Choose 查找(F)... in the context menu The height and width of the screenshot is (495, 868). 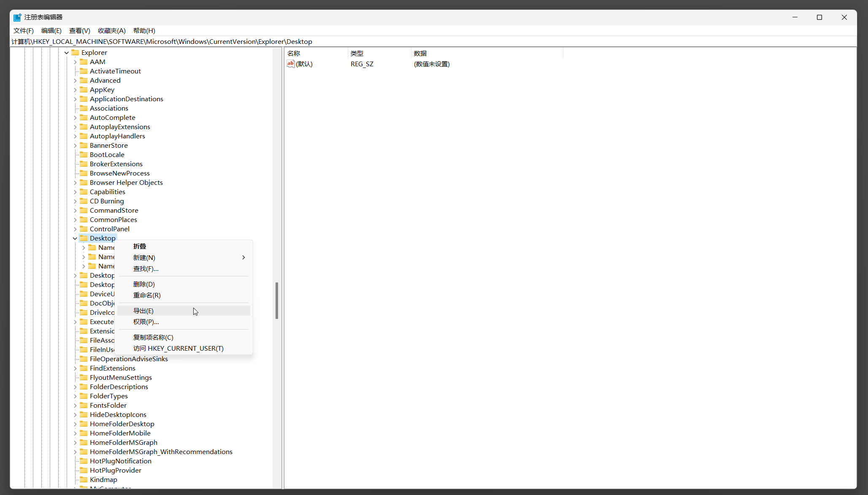pyautogui.click(x=184, y=269)
